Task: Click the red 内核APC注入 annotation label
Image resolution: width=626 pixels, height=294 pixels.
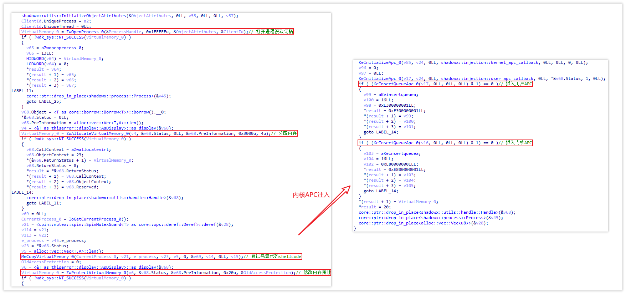Action: pos(311,195)
